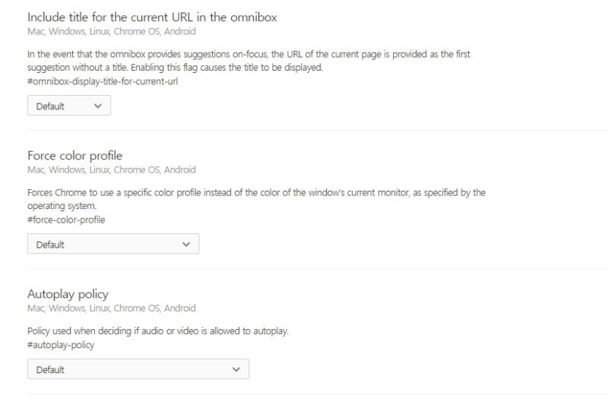Select the 'Force color profile' heading
Viewport: 608px width, 399px height.
tap(74, 156)
